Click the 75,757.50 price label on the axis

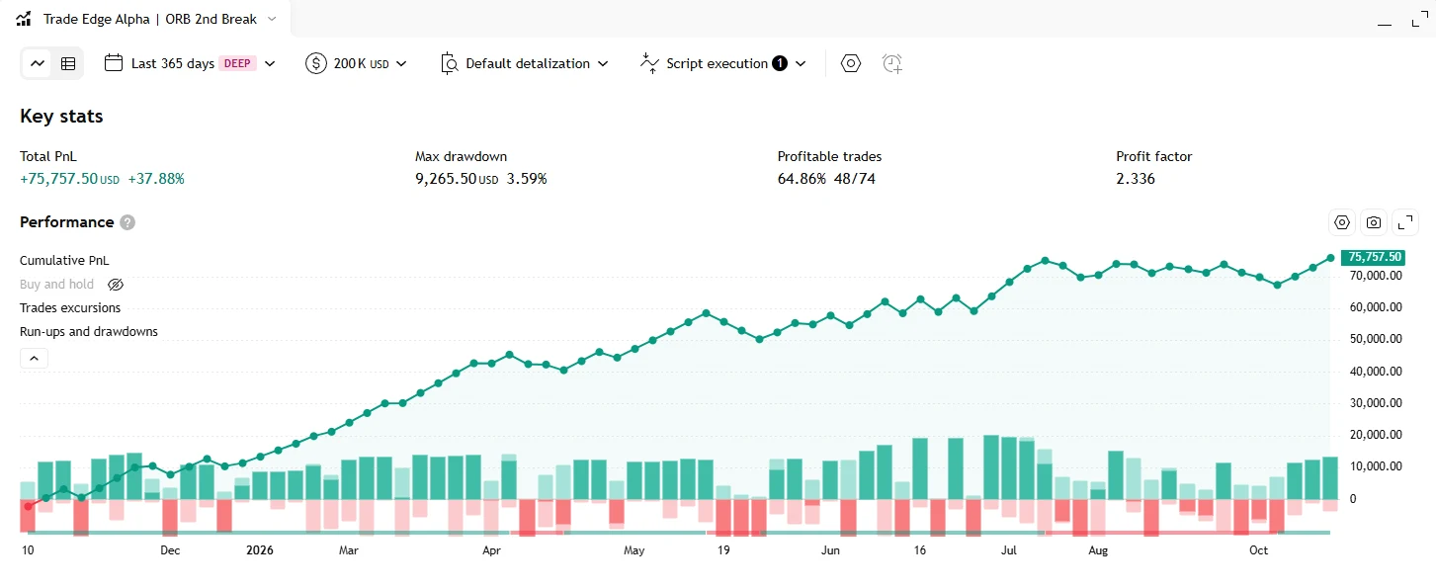click(1372, 257)
